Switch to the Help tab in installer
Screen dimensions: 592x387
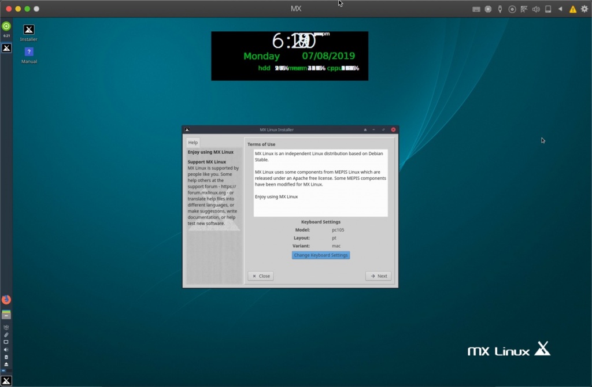(193, 142)
